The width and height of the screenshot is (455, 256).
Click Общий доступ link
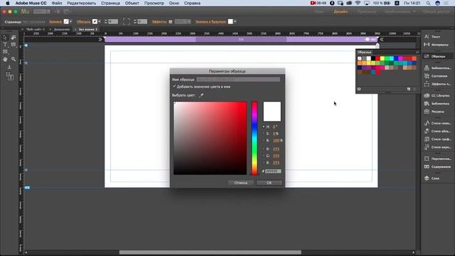click(x=436, y=11)
